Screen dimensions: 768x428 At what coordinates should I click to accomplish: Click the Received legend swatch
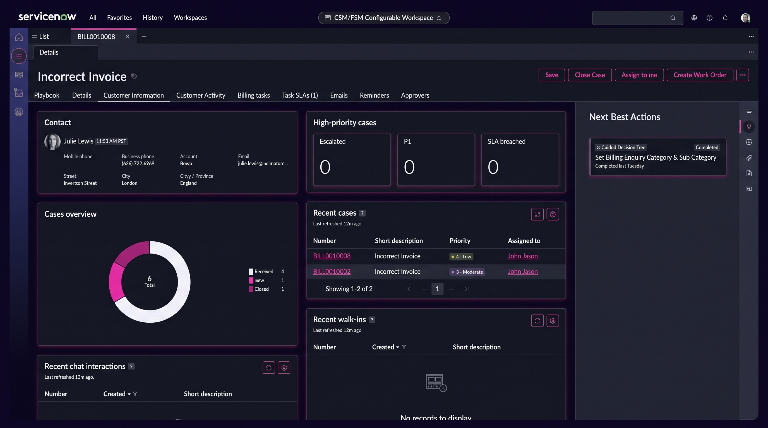pos(251,272)
